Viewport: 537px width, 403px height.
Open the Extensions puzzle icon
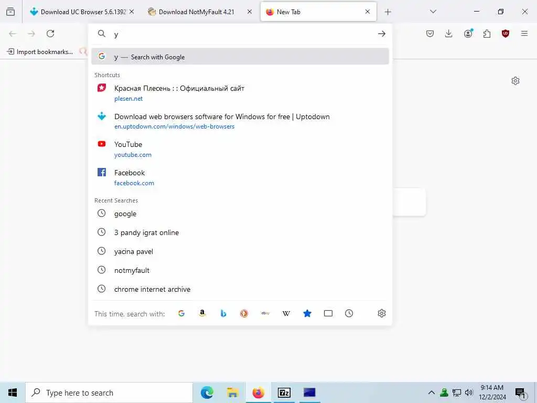pyautogui.click(x=487, y=34)
